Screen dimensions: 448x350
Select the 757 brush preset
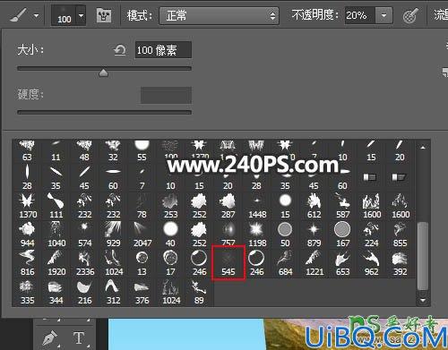pyautogui.click(x=228, y=235)
